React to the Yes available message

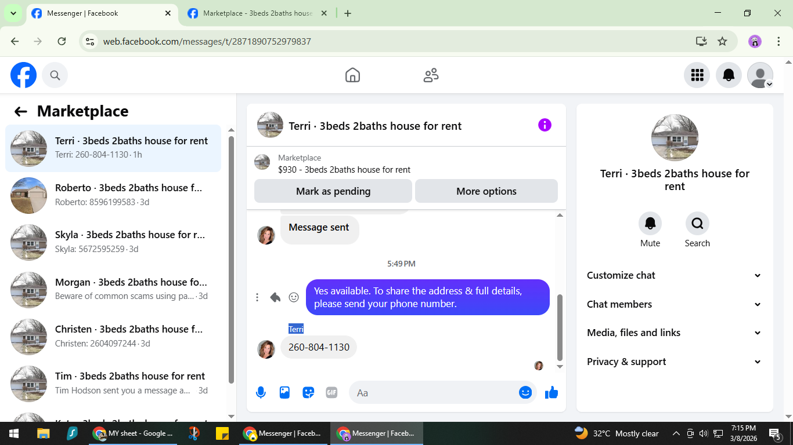tap(294, 297)
